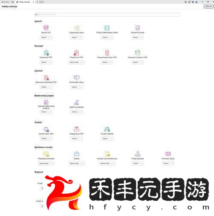Viewport: 214px width, 216px height.
Task: Open more options for use certificate tool
Action: pyautogui.click(x=111, y=138)
